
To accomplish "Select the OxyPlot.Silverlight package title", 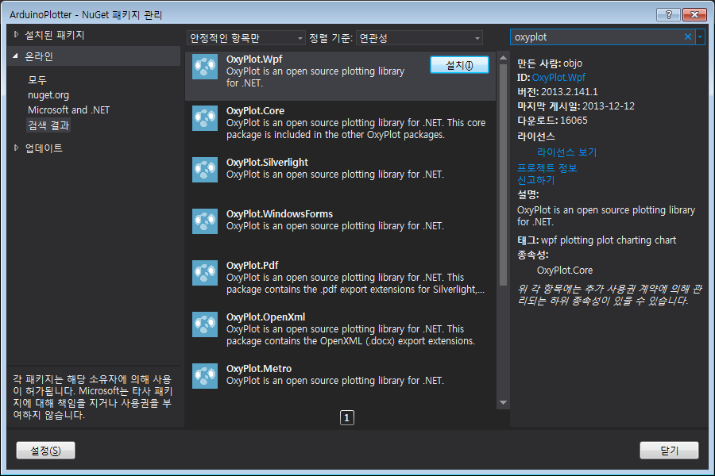I will (267, 162).
